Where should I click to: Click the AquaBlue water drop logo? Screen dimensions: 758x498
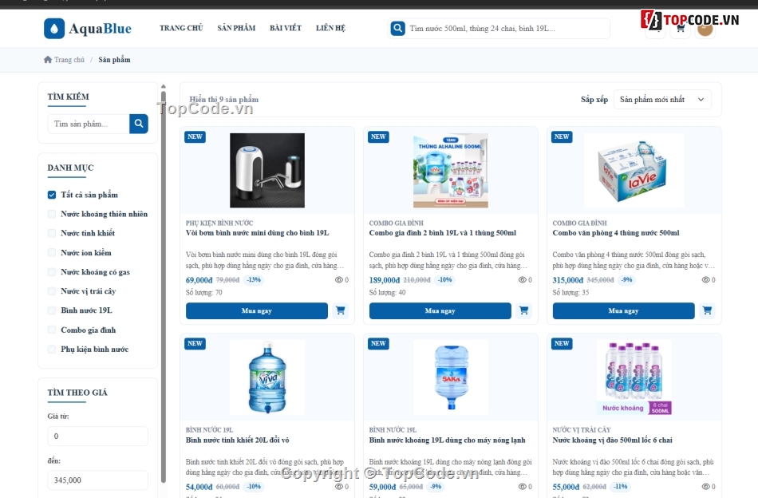[x=54, y=29]
